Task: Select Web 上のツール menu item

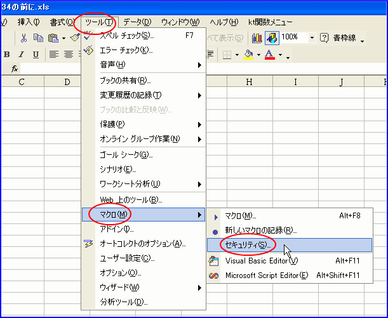Action: [x=144, y=200]
